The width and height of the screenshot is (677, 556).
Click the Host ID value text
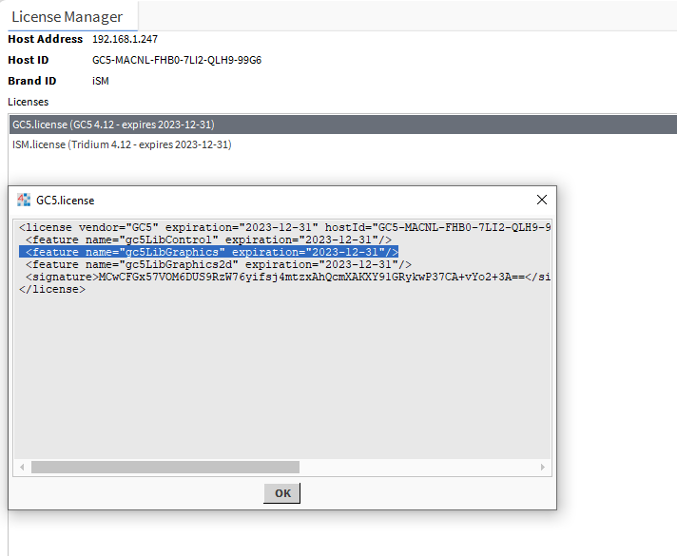tap(176, 60)
